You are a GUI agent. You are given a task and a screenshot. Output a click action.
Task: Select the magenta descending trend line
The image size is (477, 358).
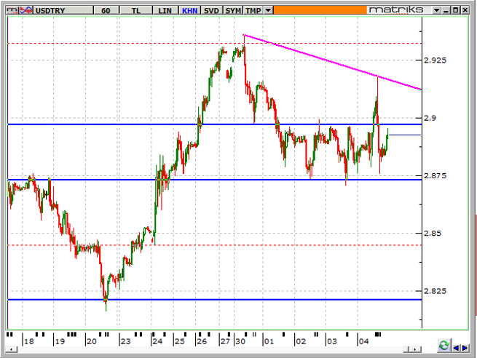pyautogui.click(x=332, y=63)
